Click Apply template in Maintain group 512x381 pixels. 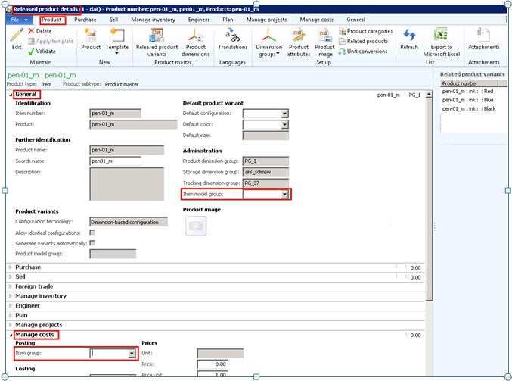tap(51, 41)
